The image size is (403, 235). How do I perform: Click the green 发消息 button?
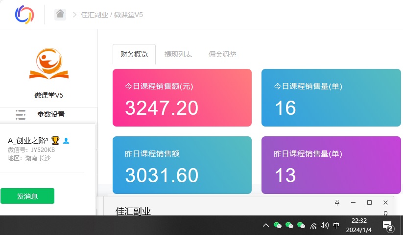(x=27, y=196)
